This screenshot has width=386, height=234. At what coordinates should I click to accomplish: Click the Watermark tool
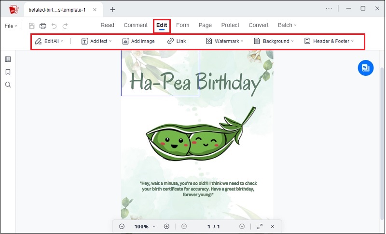[222, 41]
